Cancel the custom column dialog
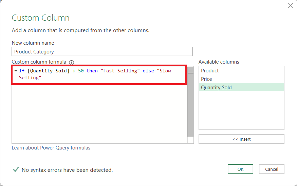This screenshot has width=297, height=186. 272,169
